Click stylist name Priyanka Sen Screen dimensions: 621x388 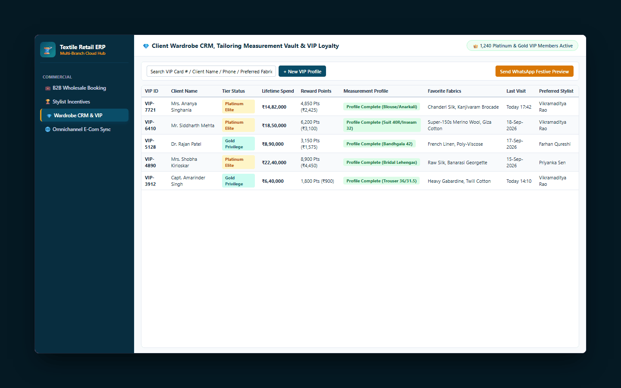tap(552, 163)
